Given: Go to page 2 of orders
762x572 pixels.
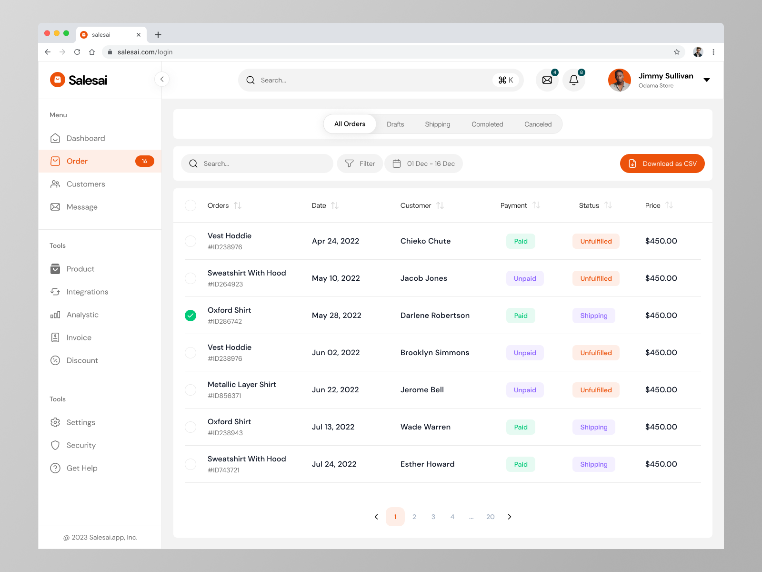Looking at the screenshot, I should [414, 517].
